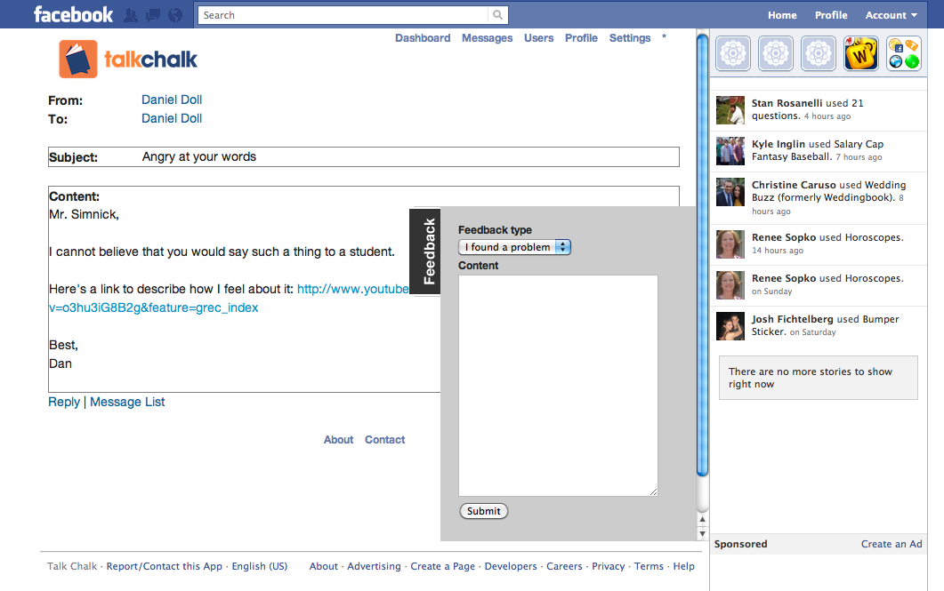Open the Careers link
944x591 pixels.
pos(564,566)
